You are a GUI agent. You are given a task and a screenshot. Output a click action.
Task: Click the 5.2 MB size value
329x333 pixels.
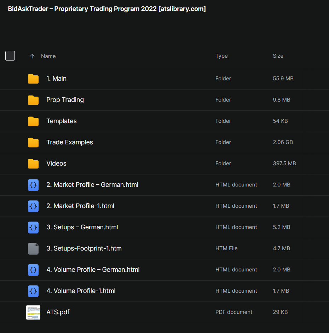pyautogui.click(x=282, y=227)
